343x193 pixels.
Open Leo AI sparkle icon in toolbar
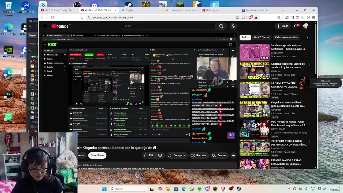tap(303, 17)
